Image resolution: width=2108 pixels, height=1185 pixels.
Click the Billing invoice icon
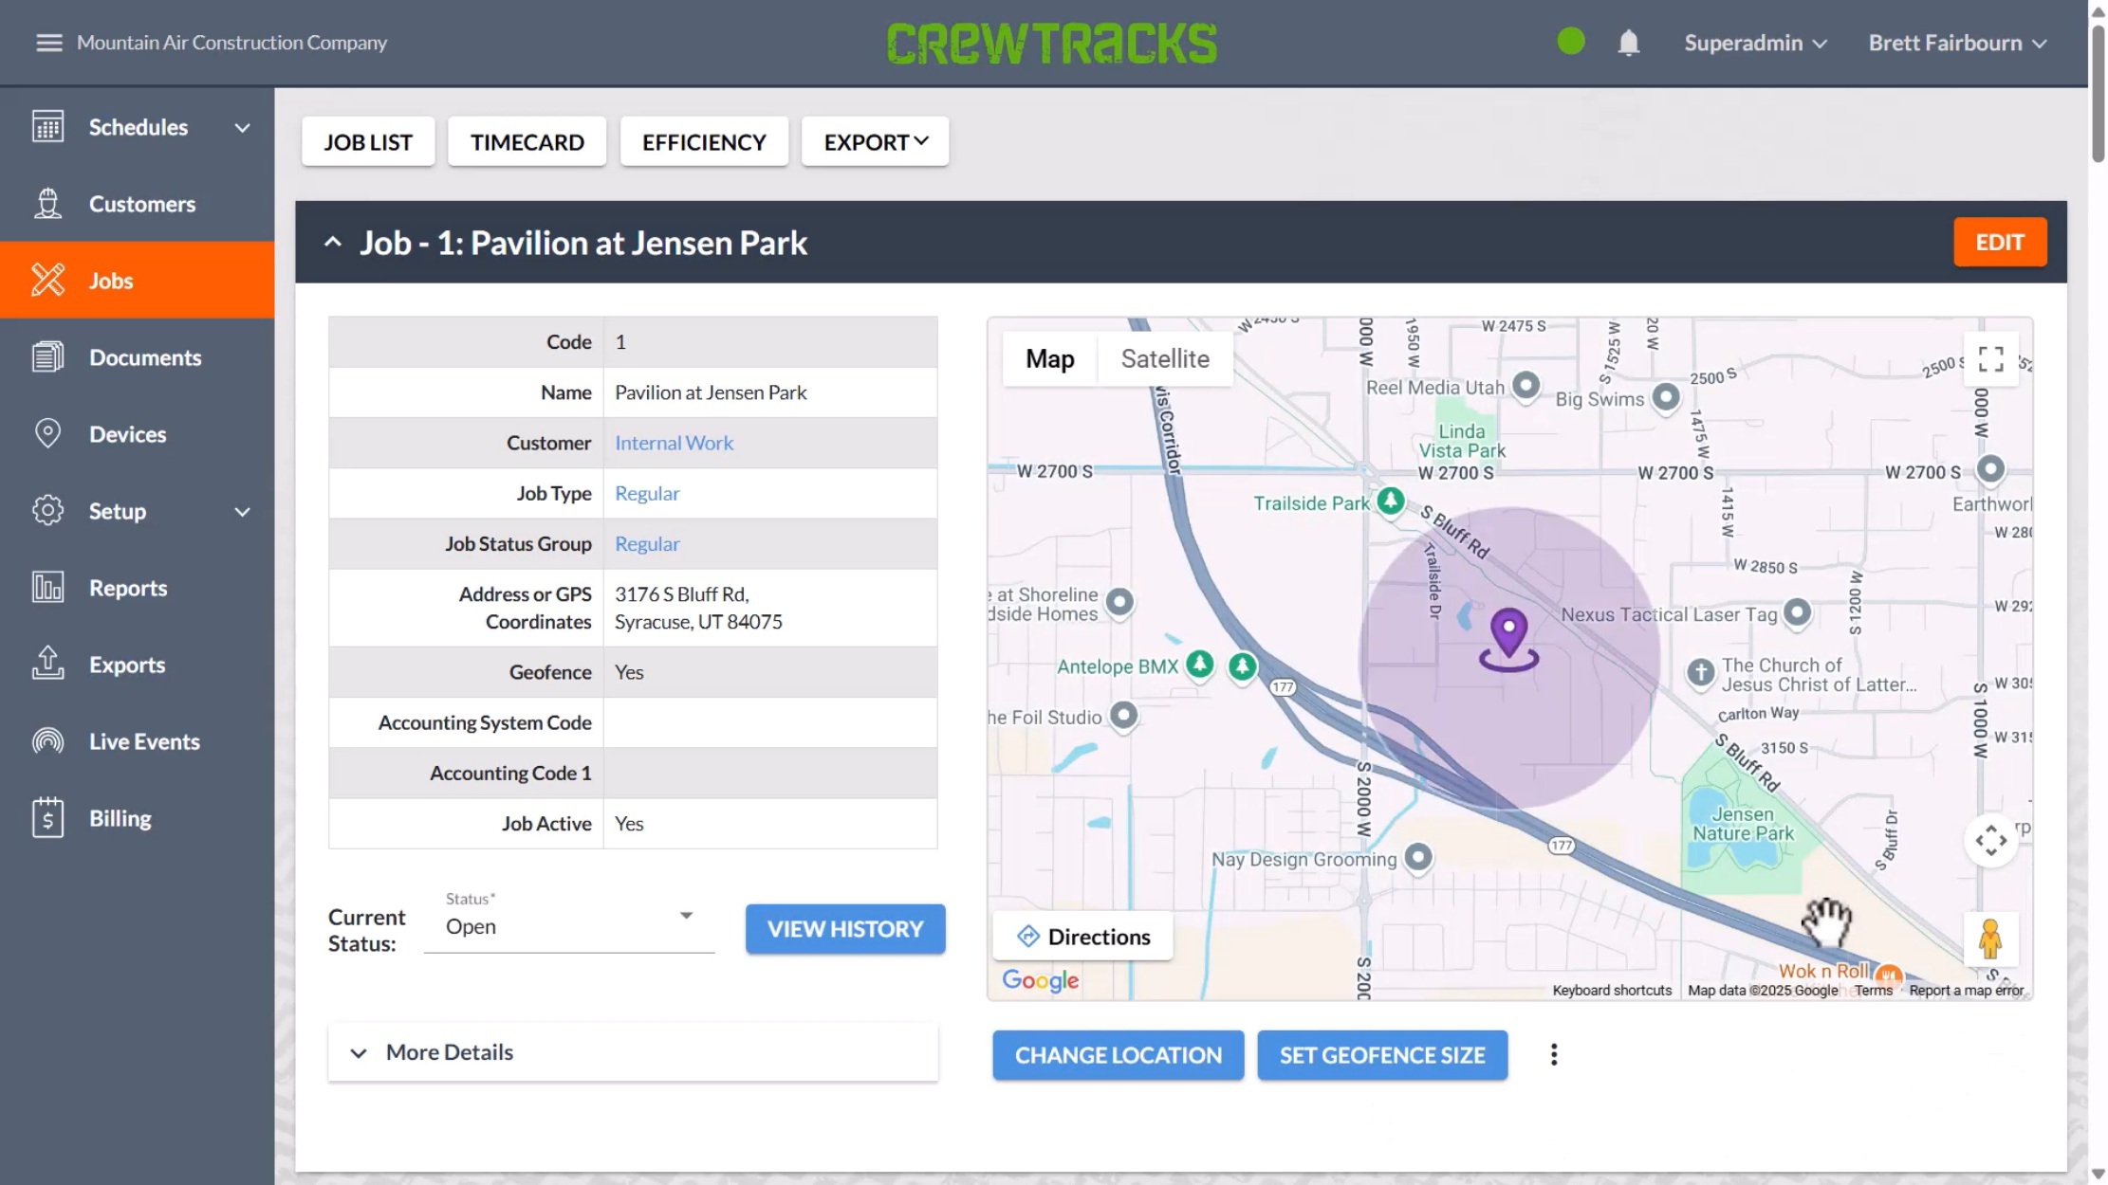[47, 818]
